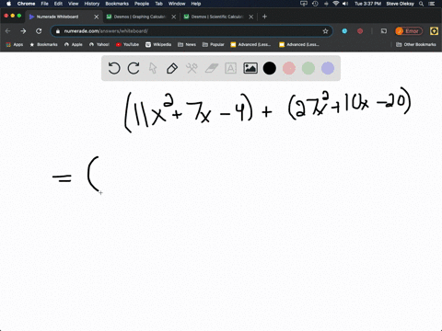Open the History menu

coord(92,4)
